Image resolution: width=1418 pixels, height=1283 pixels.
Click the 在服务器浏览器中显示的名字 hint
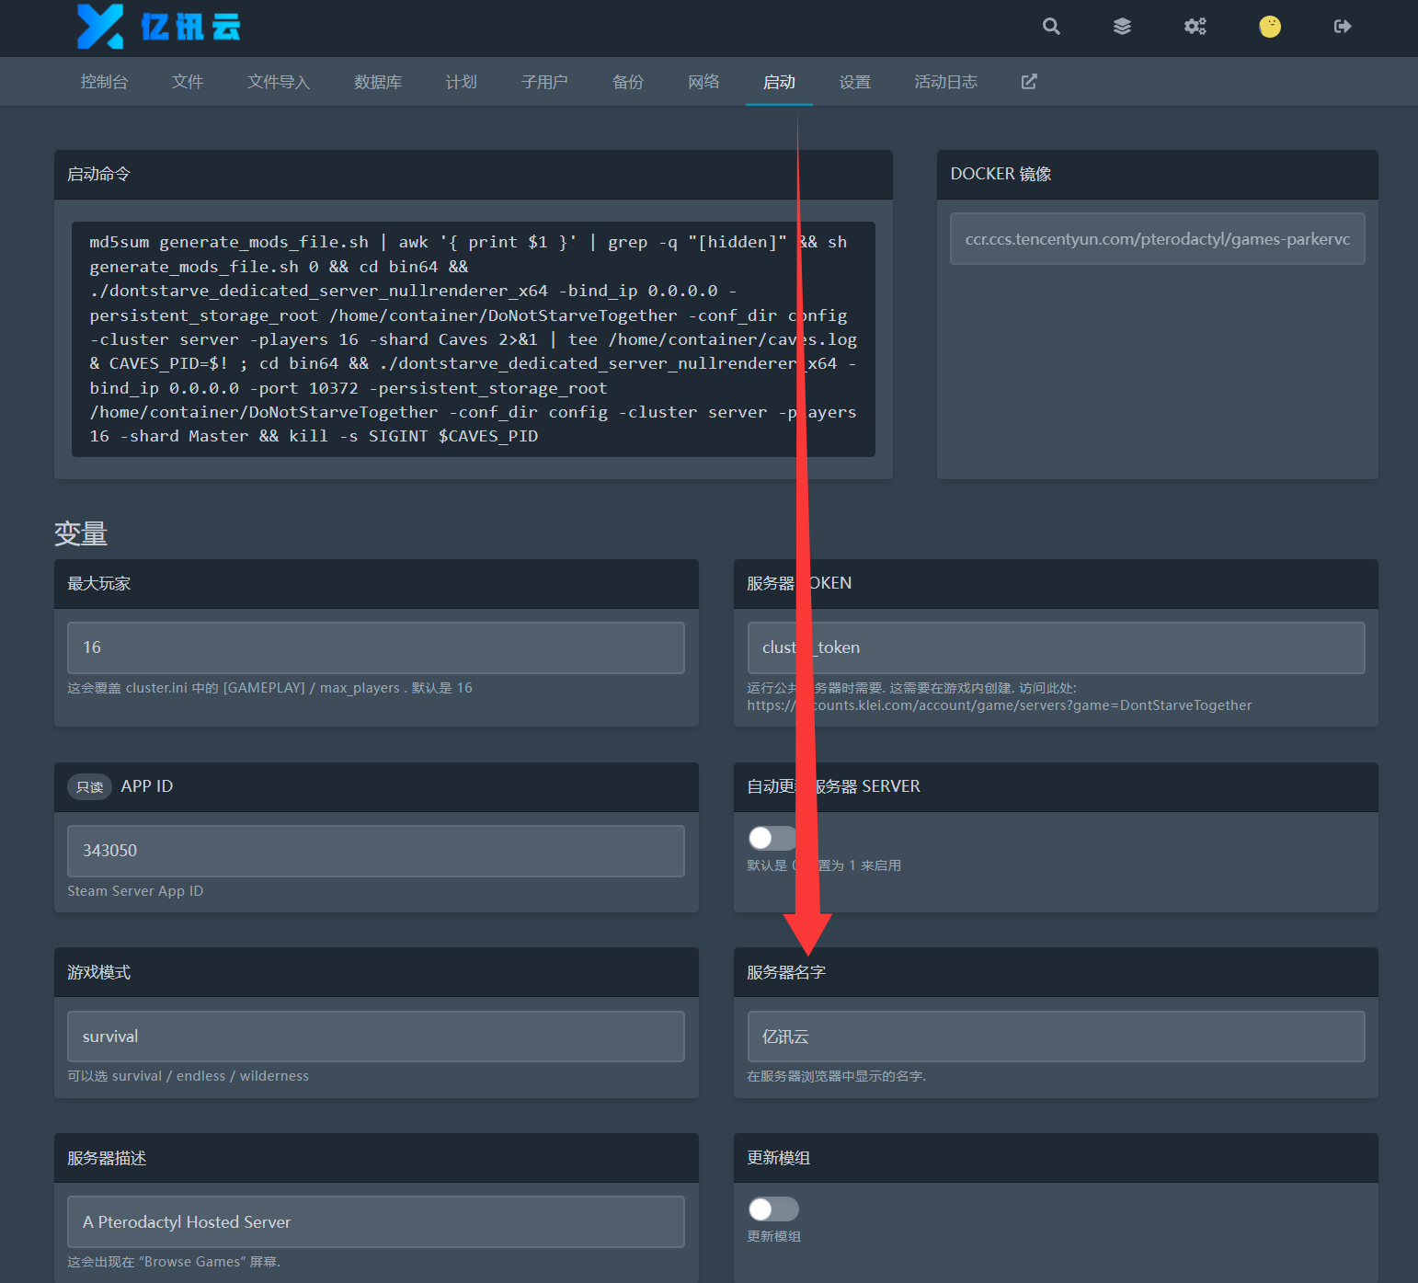(836, 1076)
